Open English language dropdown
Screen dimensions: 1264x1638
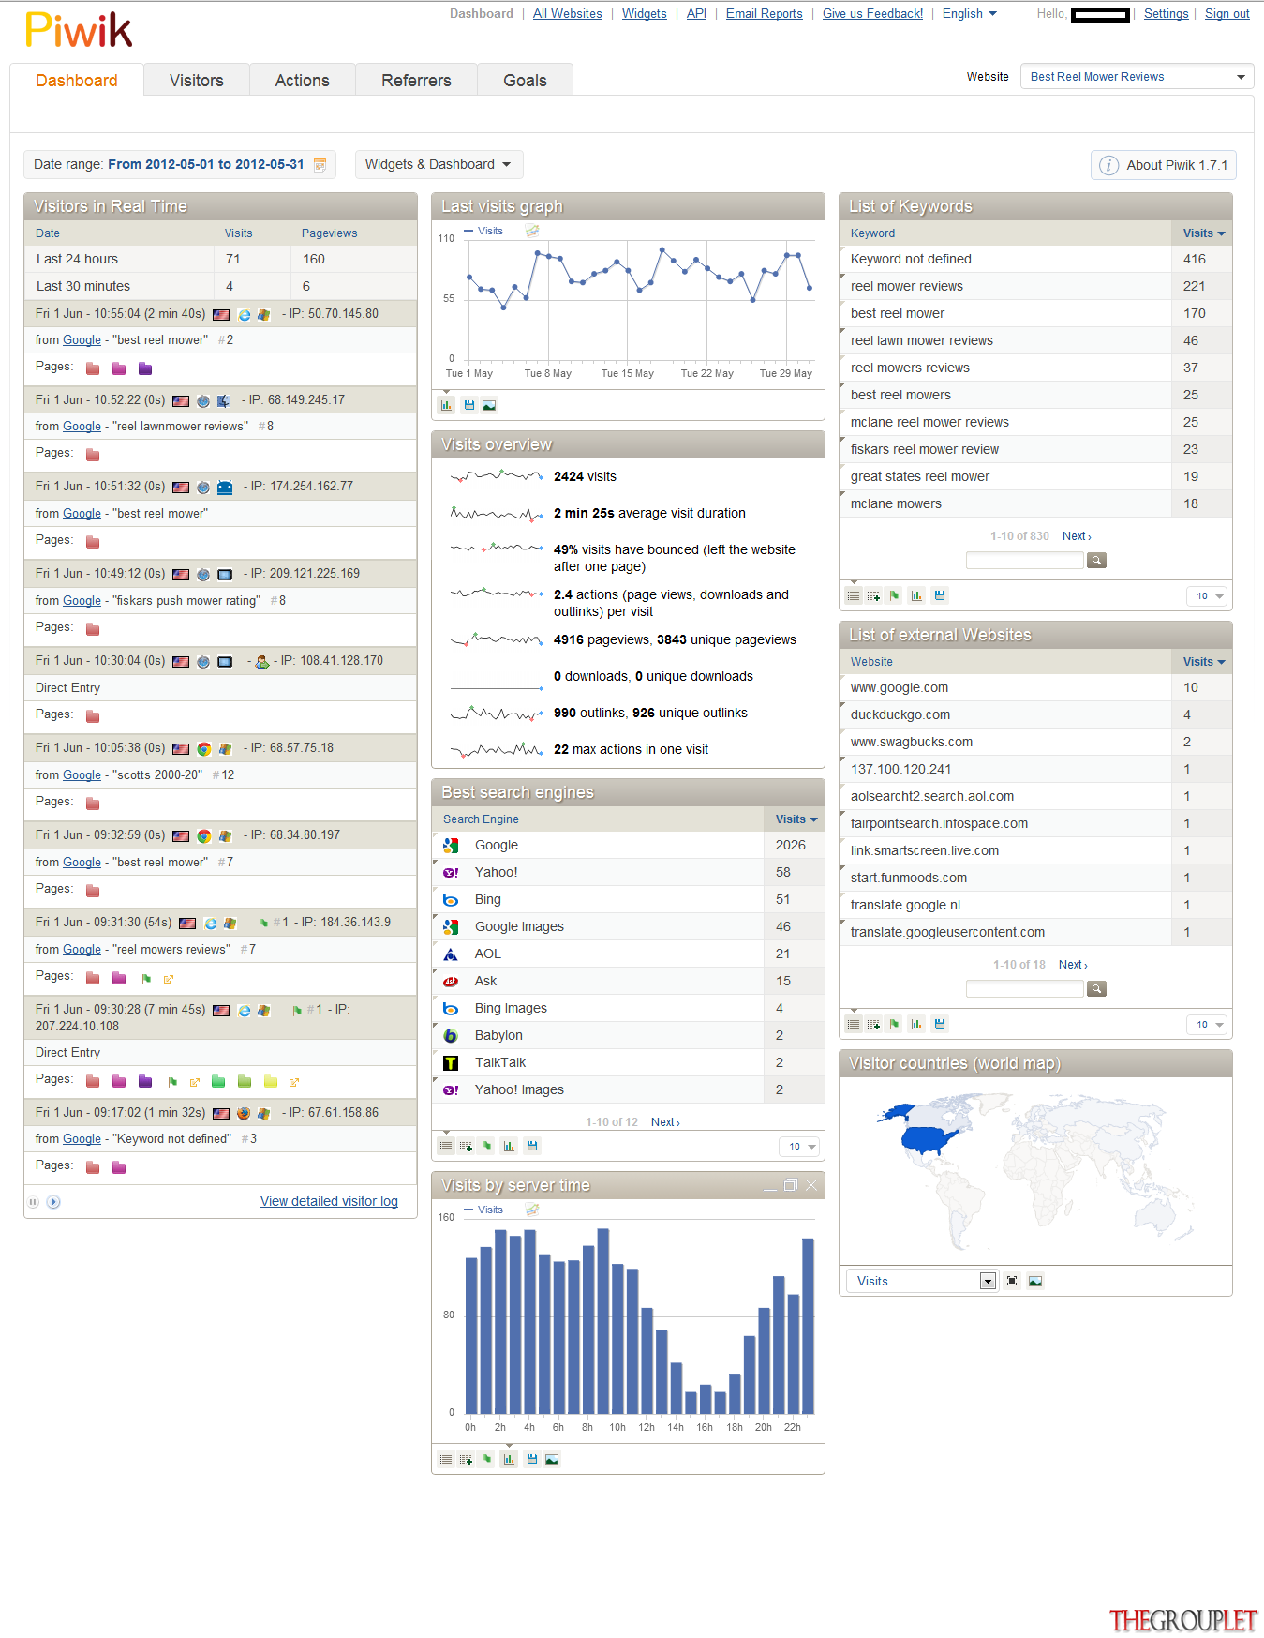point(970,14)
